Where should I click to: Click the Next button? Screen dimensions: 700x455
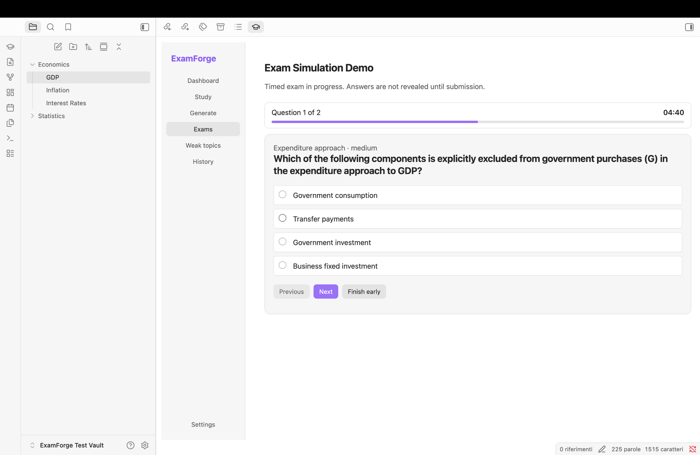[x=326, y=292]
